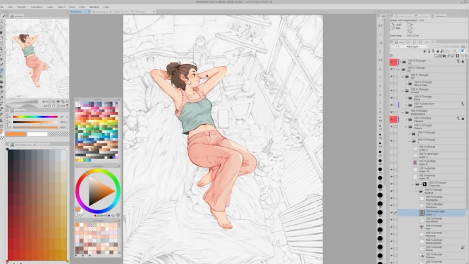Open the Animation menu
469x264 pixels.
(36, 7)
